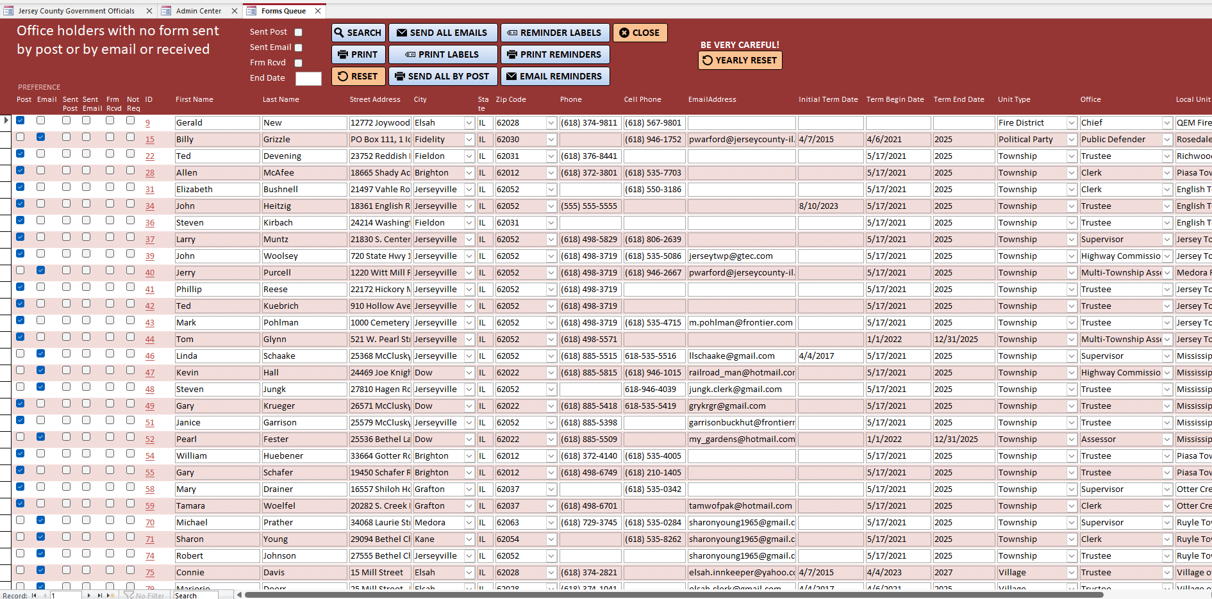Go to previous record arrow
1212x599 pixels.
pos(45,595)
